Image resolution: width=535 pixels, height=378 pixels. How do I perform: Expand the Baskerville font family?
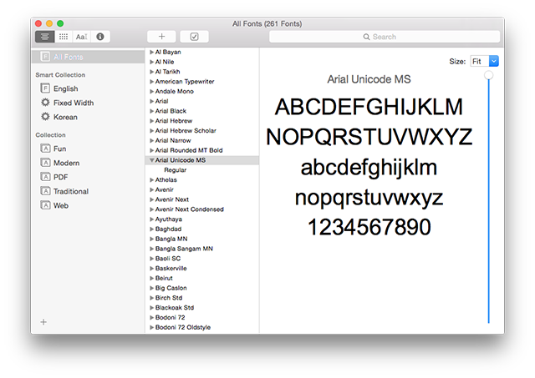tap(151, 269)
